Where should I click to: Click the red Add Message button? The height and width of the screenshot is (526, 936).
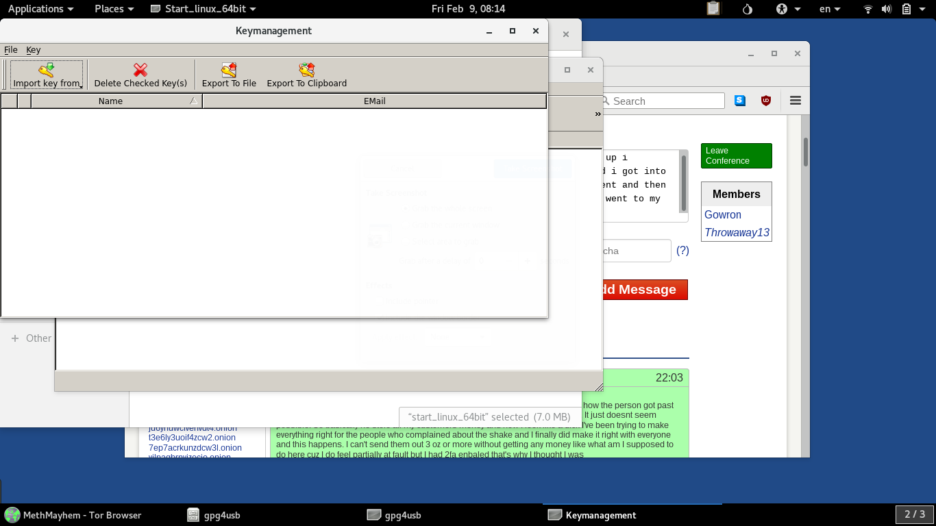point(644,289)
